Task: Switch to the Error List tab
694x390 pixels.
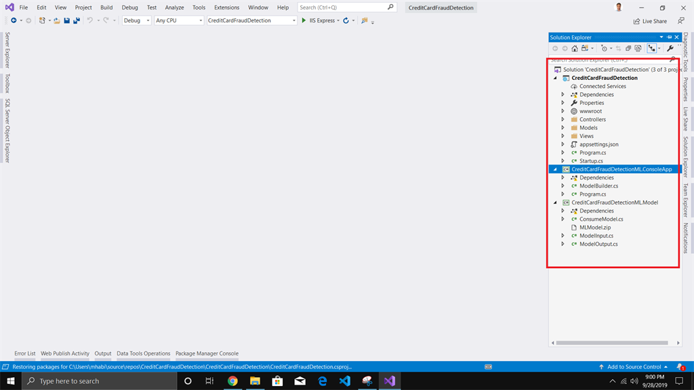Action: (25, 353)
